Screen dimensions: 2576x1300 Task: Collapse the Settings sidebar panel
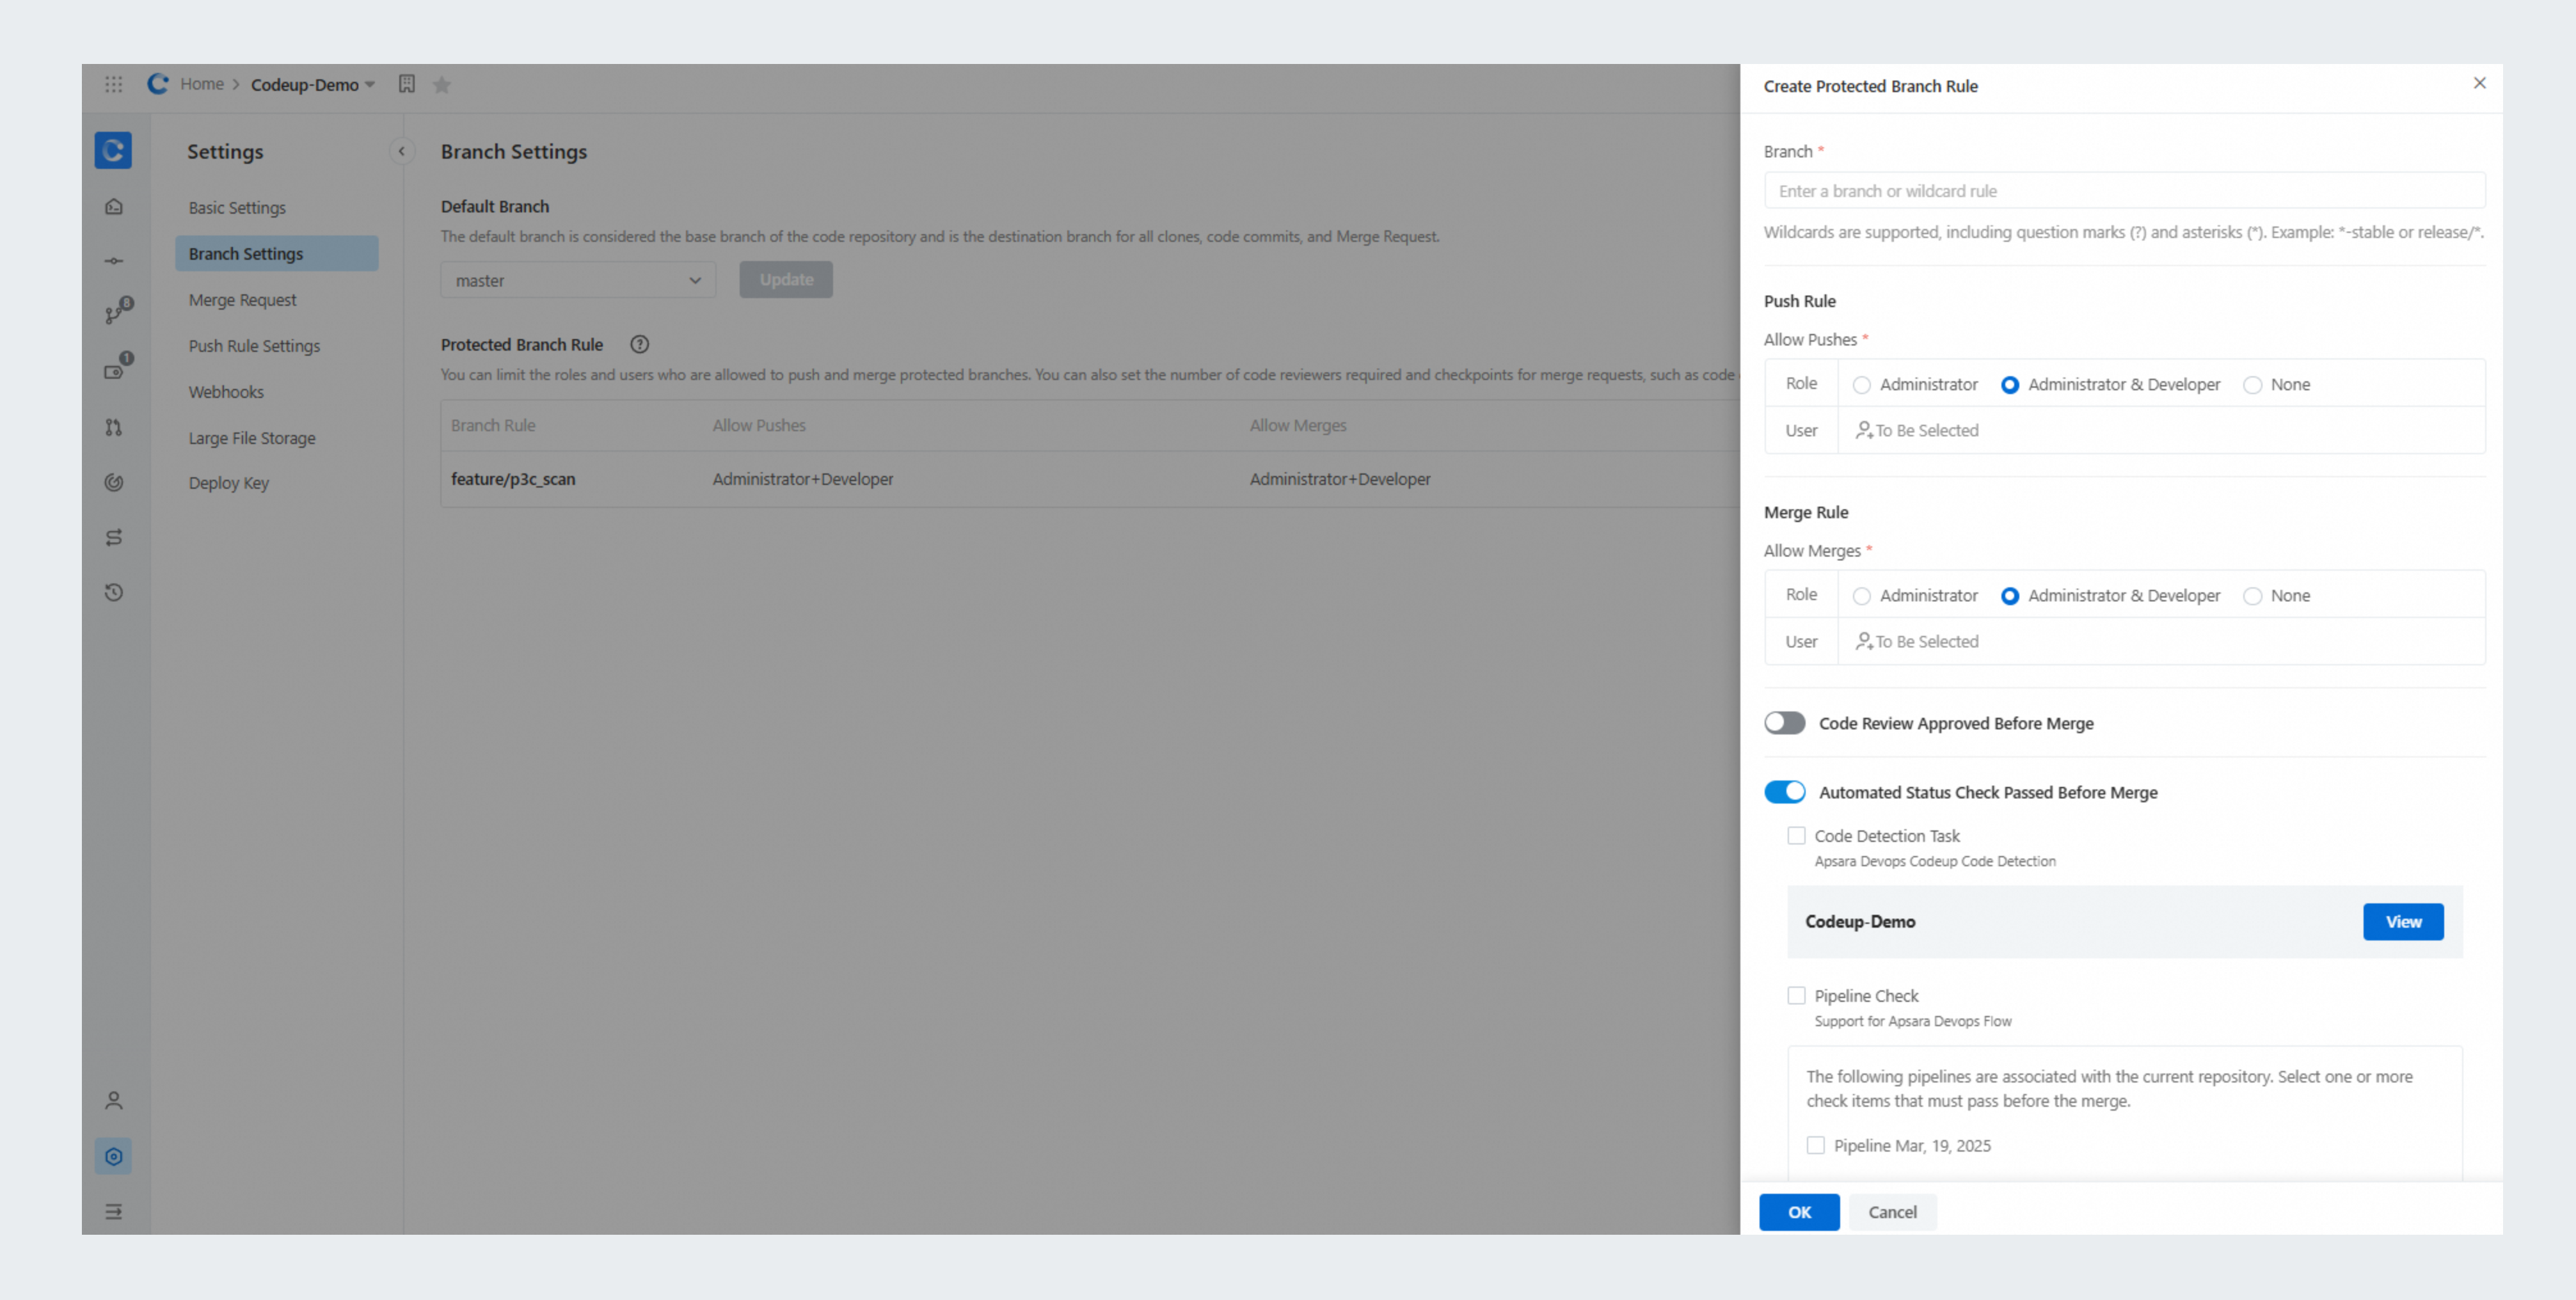click(x=401, y=152)
